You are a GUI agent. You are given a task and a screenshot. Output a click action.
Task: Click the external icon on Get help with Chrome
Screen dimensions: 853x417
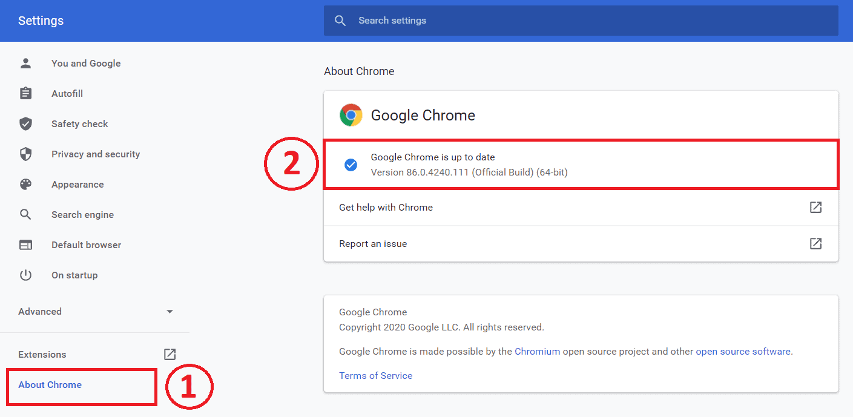coord(815,207)
